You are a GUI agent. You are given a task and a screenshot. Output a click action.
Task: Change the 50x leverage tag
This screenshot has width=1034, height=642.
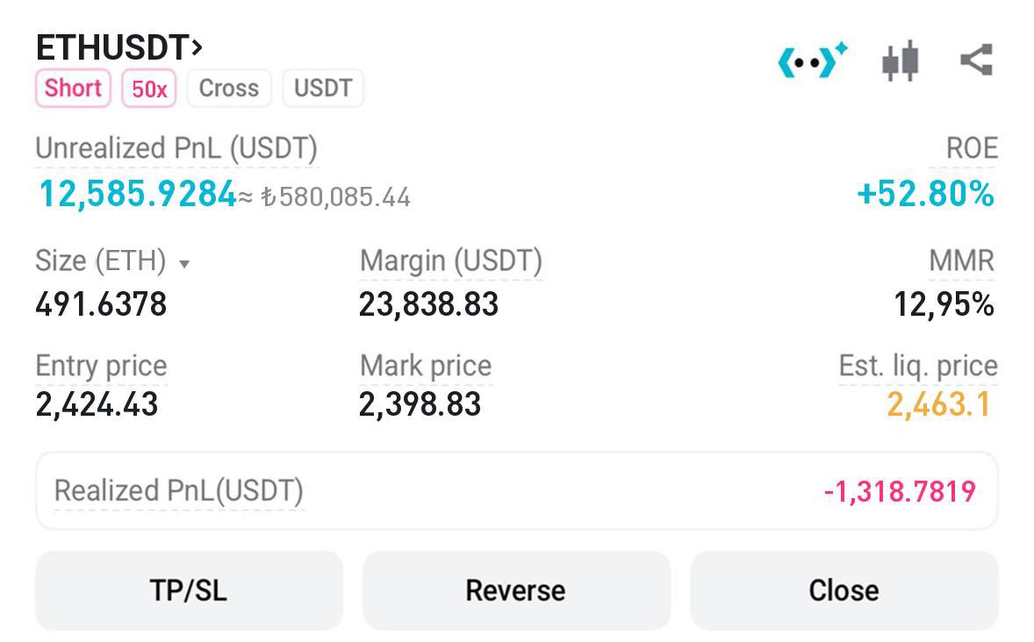coord(149,89)
